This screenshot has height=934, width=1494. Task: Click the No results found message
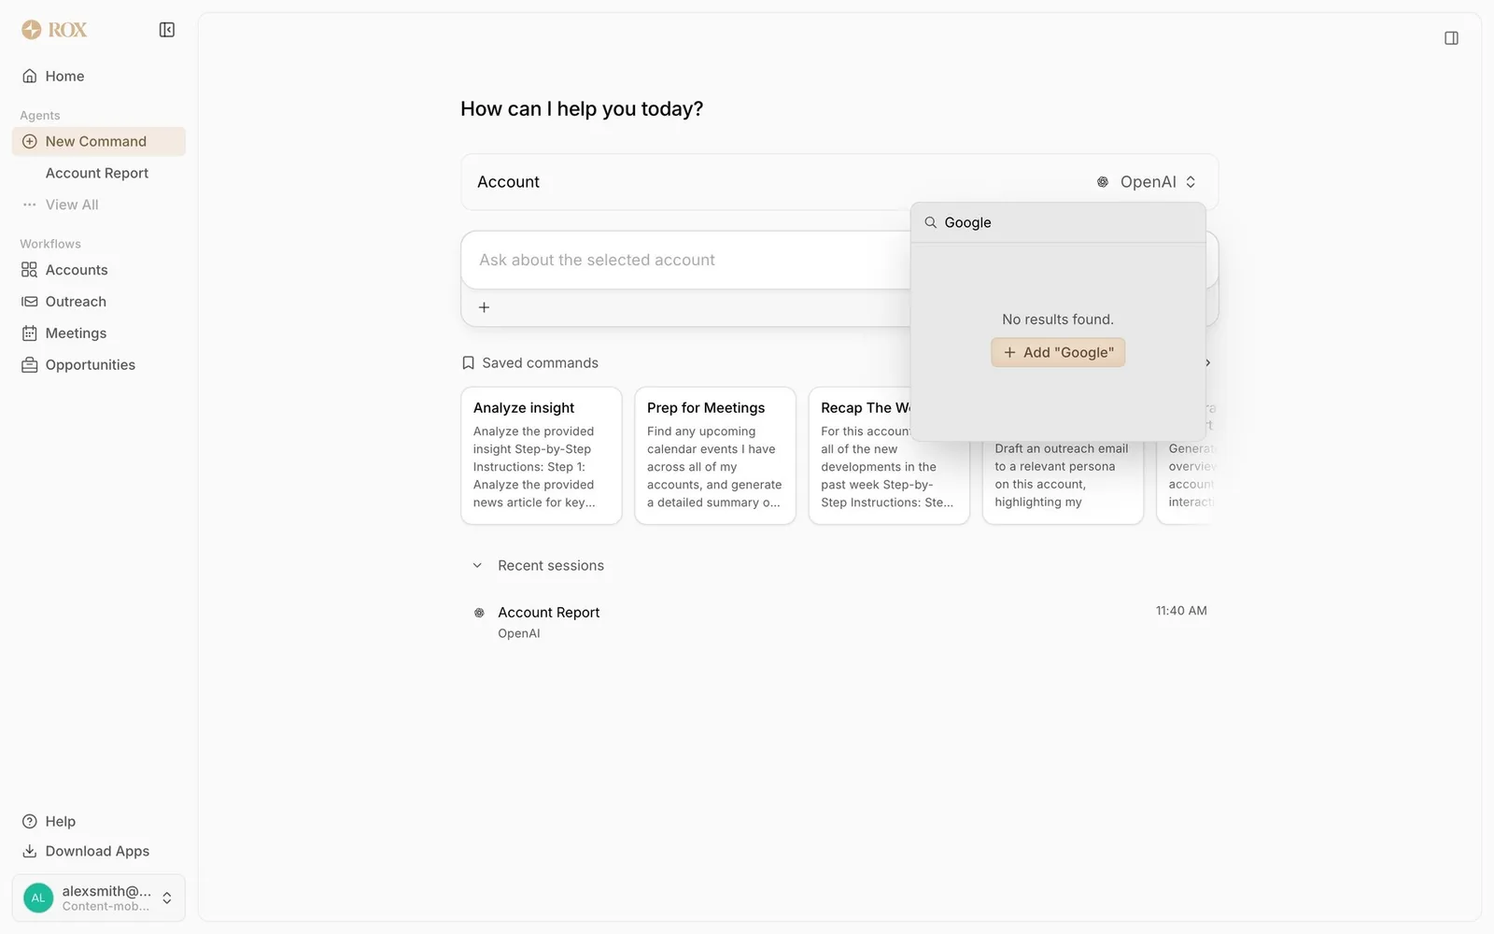[1058, 319]
